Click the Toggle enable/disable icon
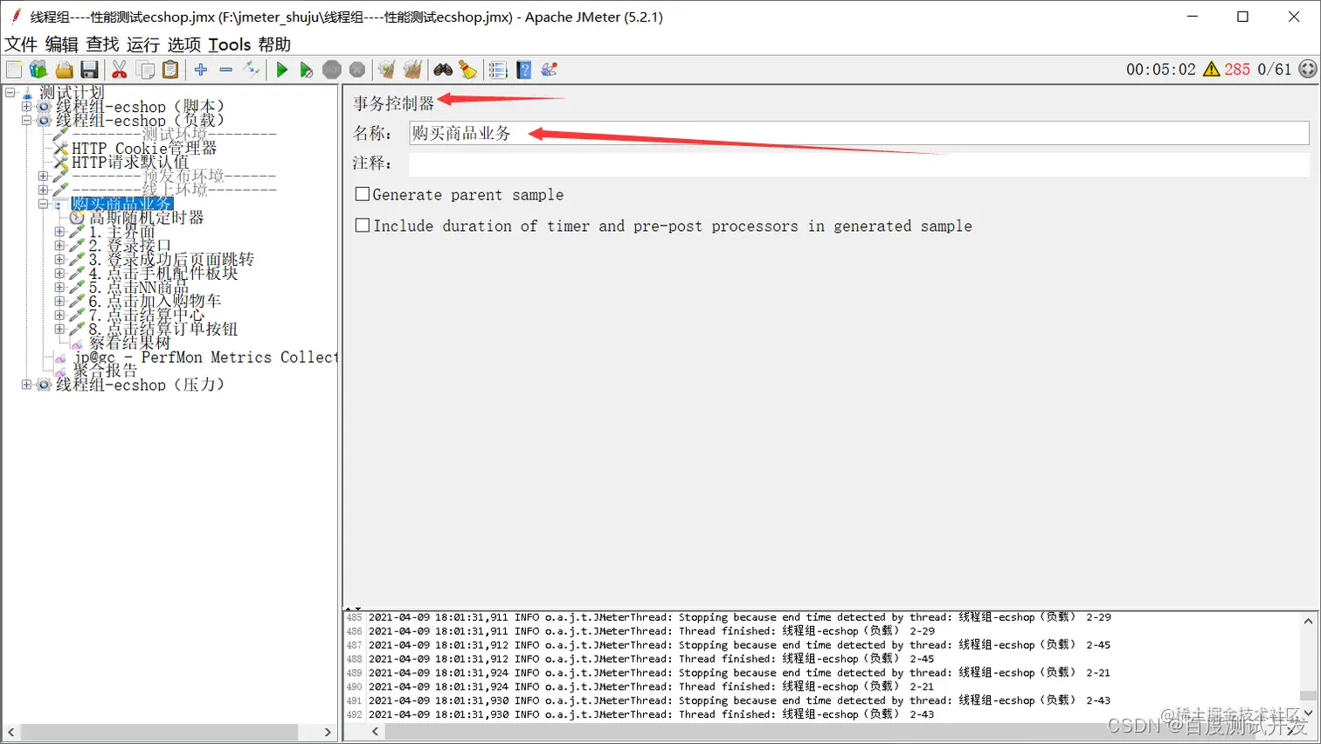Image resolution: width=1321 pixels, height=744 pixels. (x=252, y=70)
